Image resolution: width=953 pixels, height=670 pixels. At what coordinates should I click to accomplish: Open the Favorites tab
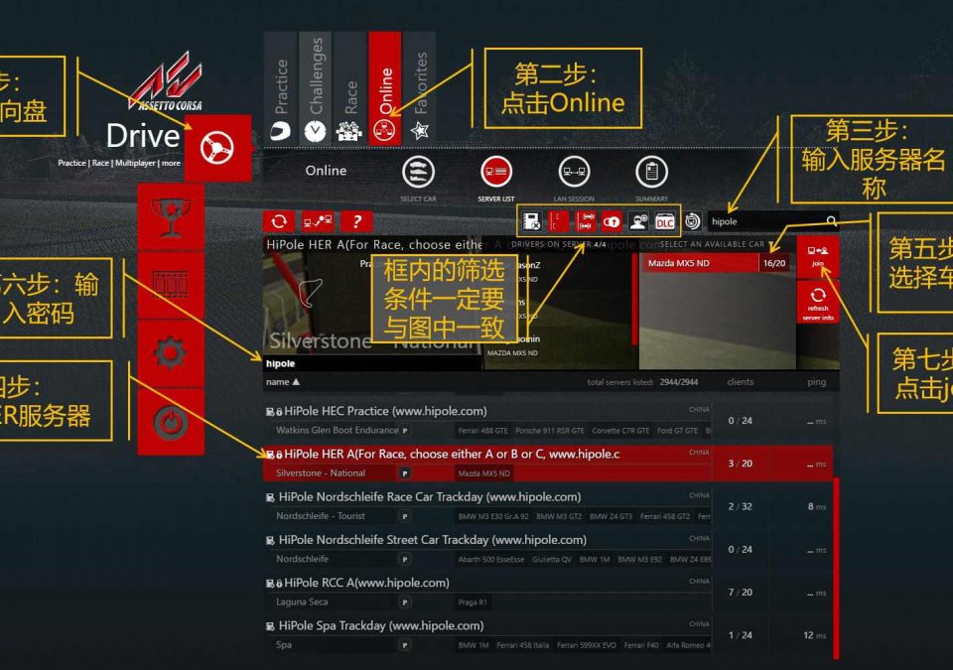(x=419, y=88)
